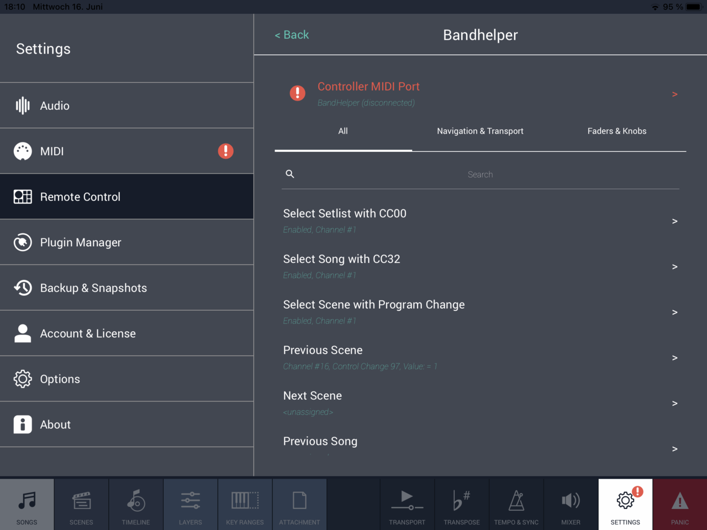
Task: Switch to the All tab
Action: pos(343,131)
